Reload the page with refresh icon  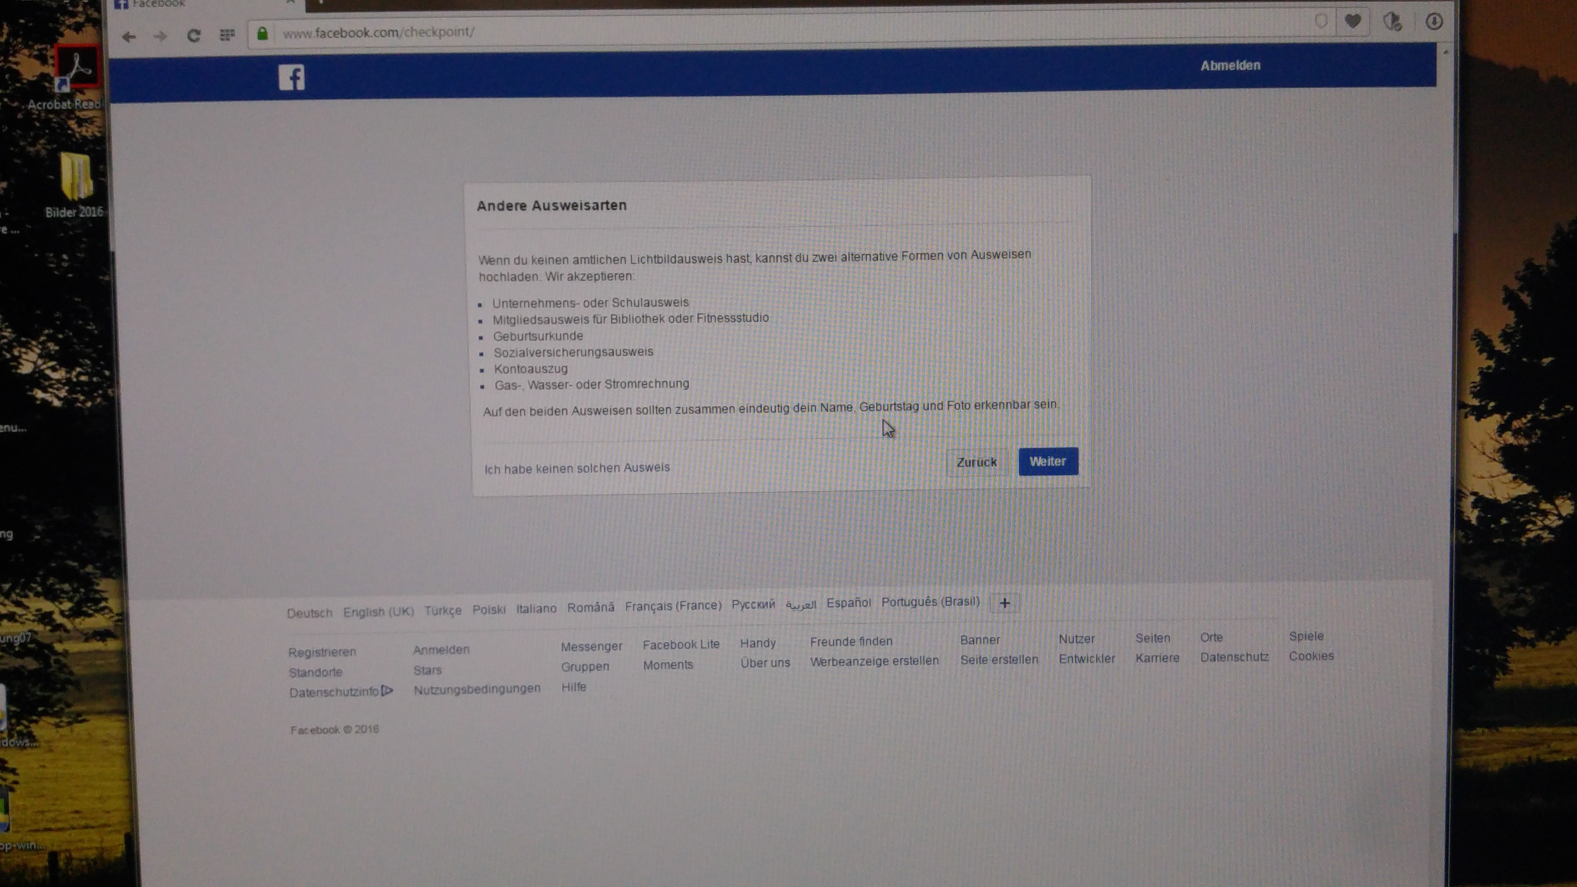pyautogui.click(x=194, y=36)
